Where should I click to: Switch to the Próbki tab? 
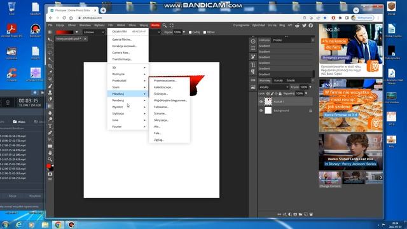coord(277,40)
